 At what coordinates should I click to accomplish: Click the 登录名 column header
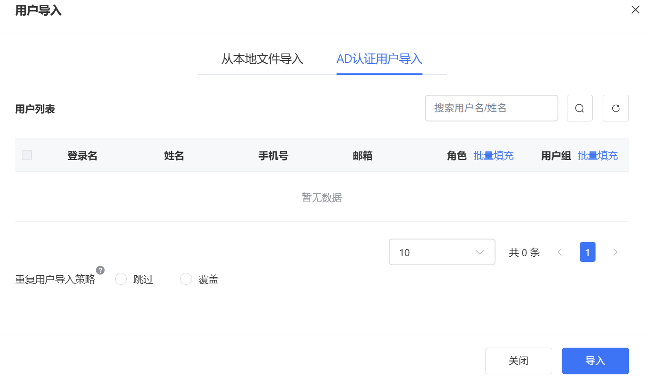[82, 156]
